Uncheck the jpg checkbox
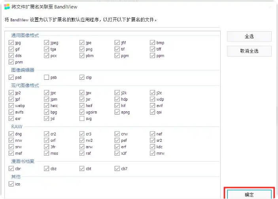The width and height of the screenshot is (278, 199). (11, 43)
